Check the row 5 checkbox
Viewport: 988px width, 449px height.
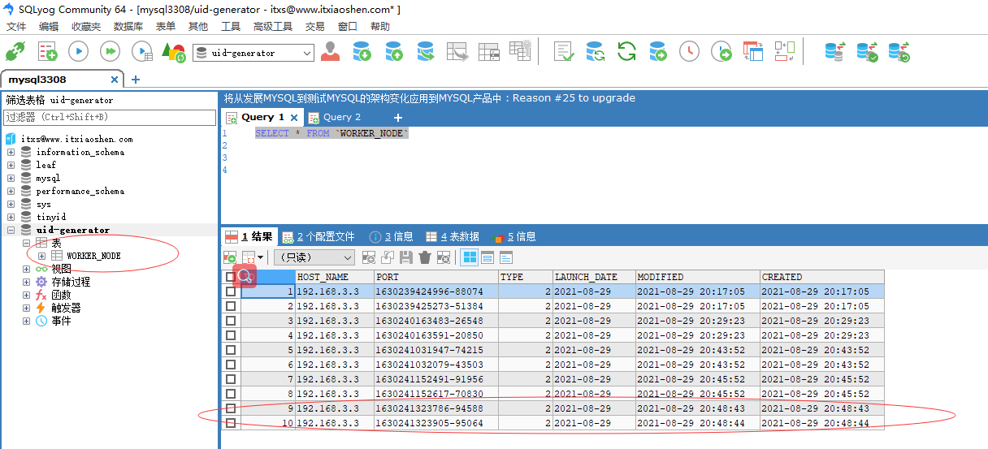tap(231, 350)
